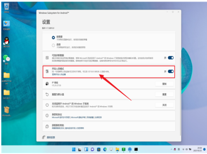Open the 故障排除和支持 link
The height and width of the screenshot is (154, 207).
(58, 128)
